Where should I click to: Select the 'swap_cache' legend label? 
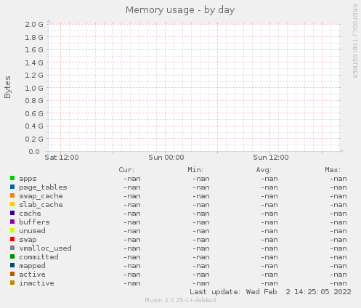tap(41, 196)
